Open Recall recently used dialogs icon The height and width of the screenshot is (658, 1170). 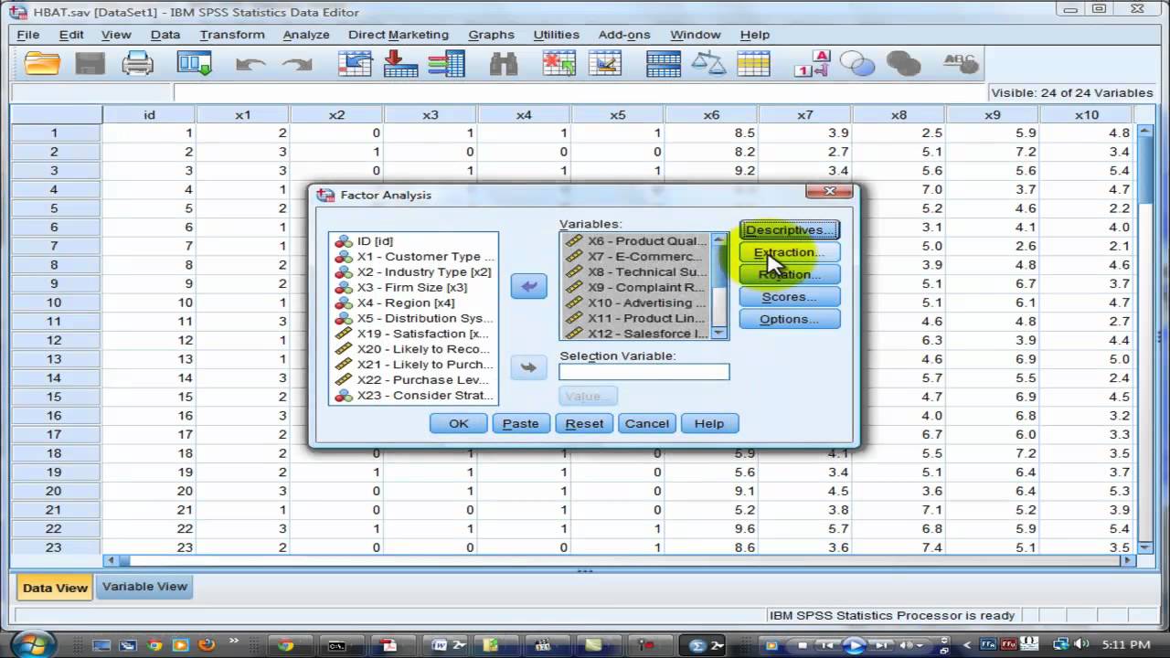click(x=194, y=63)
